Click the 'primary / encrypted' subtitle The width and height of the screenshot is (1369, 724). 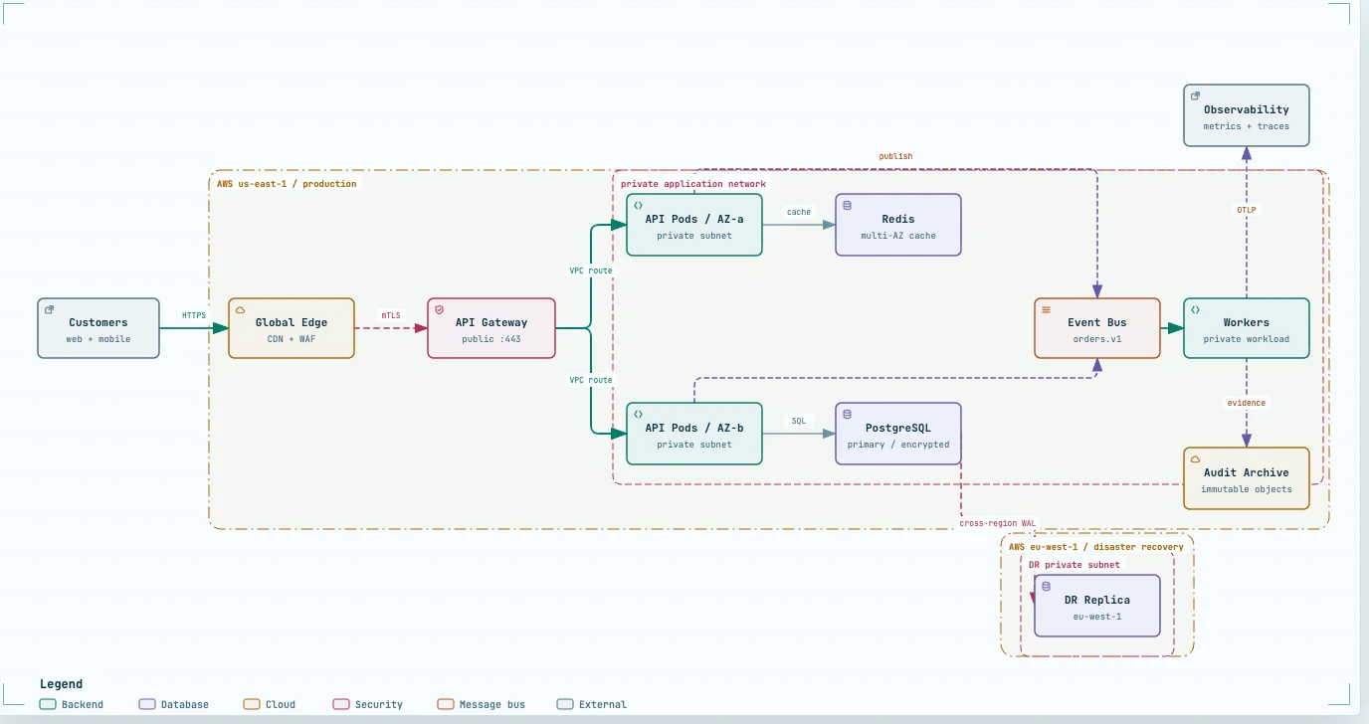click(898, 445)
